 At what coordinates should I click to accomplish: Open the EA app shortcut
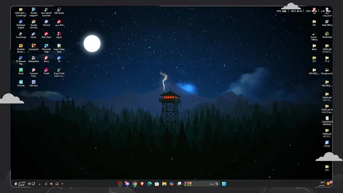pyautogui.click(x=59, y=59)
